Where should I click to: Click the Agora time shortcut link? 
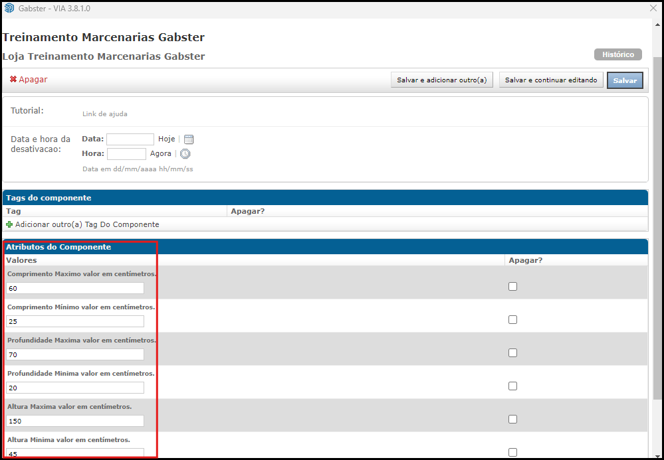[x=160, y=153]
